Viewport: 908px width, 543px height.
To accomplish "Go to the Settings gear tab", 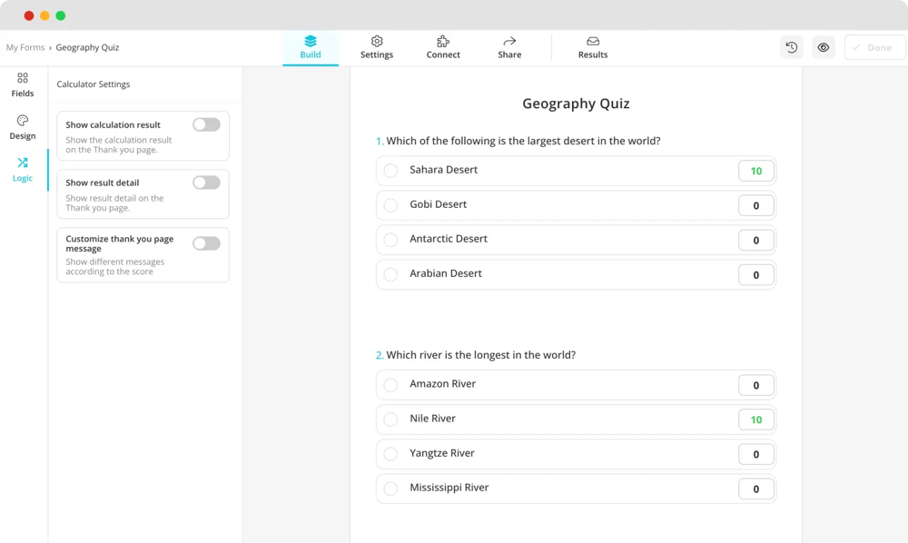I will pos(377,47).
